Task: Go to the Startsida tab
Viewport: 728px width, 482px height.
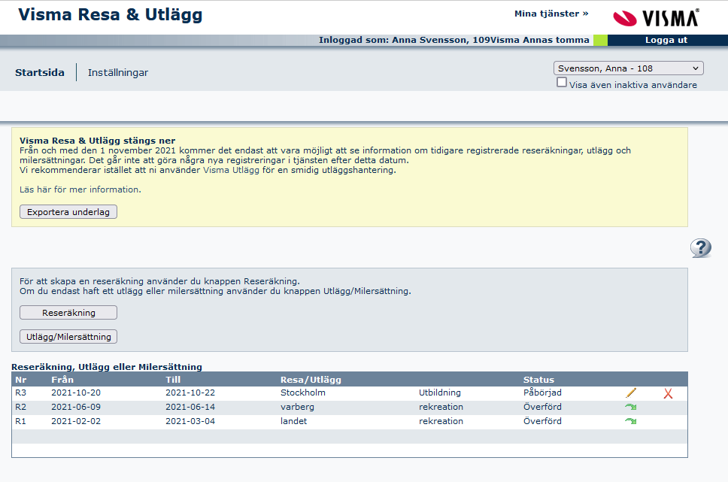Action: pyautogui.click(x=40, y=73)
